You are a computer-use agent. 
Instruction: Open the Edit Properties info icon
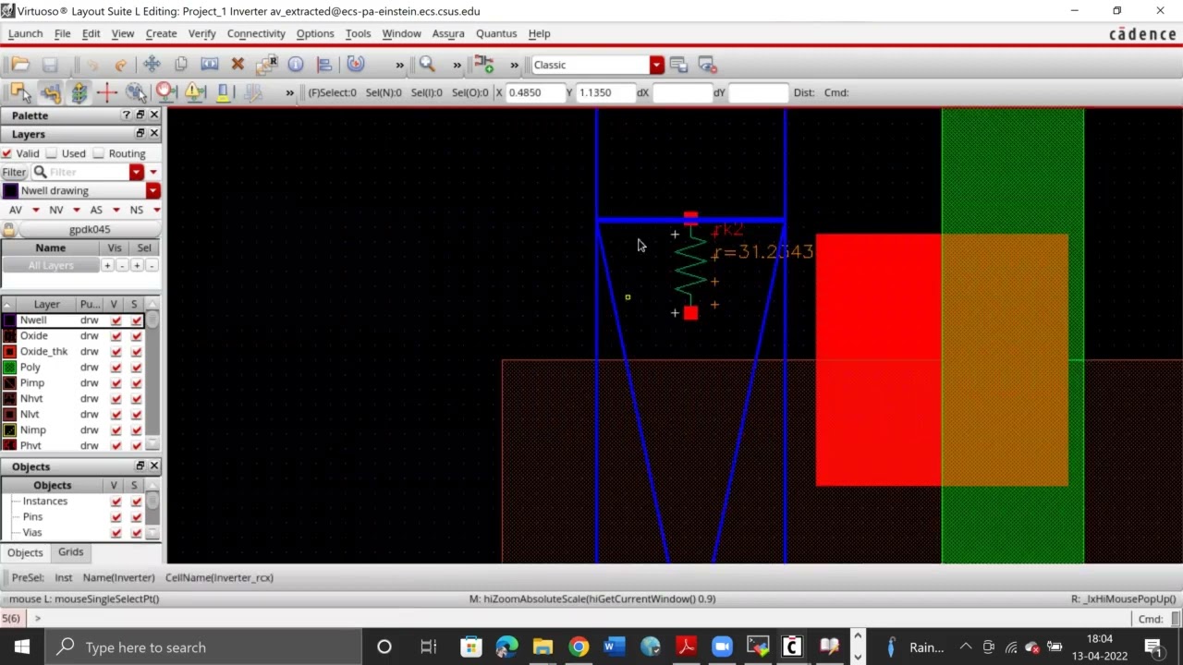click(296, 65)
